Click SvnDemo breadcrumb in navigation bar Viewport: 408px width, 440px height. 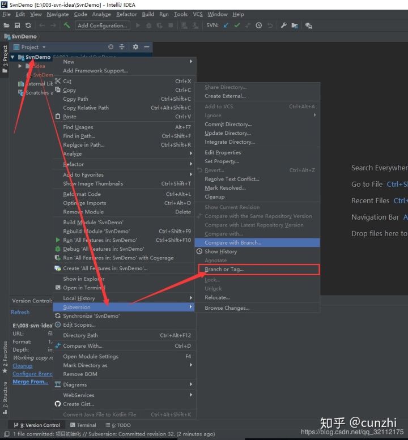click(21, 36)
